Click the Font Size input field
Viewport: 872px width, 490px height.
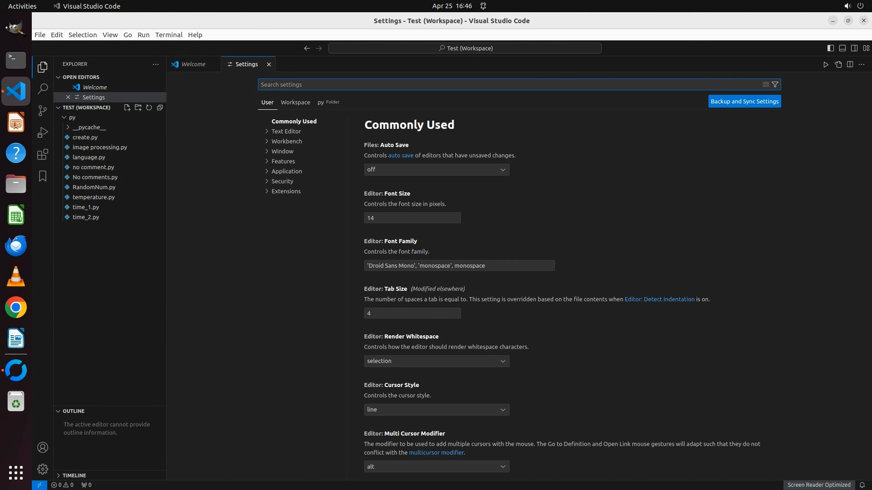[412, 218]
